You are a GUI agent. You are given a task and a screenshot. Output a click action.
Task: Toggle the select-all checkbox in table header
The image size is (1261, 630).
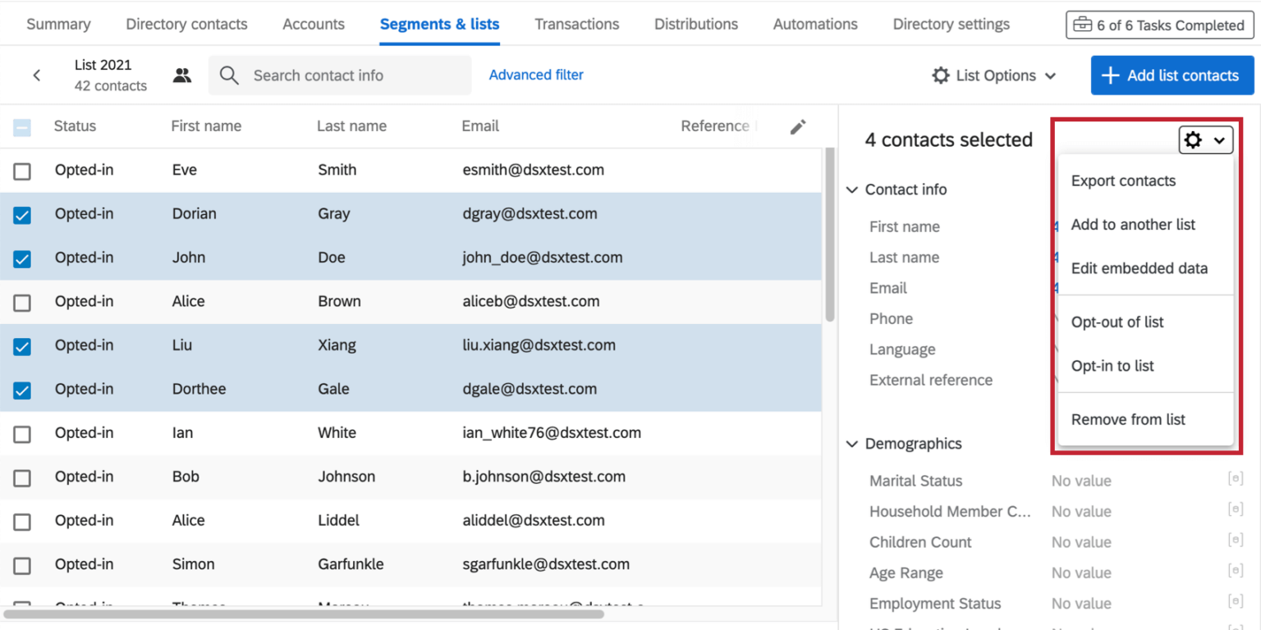click(22, 126)
